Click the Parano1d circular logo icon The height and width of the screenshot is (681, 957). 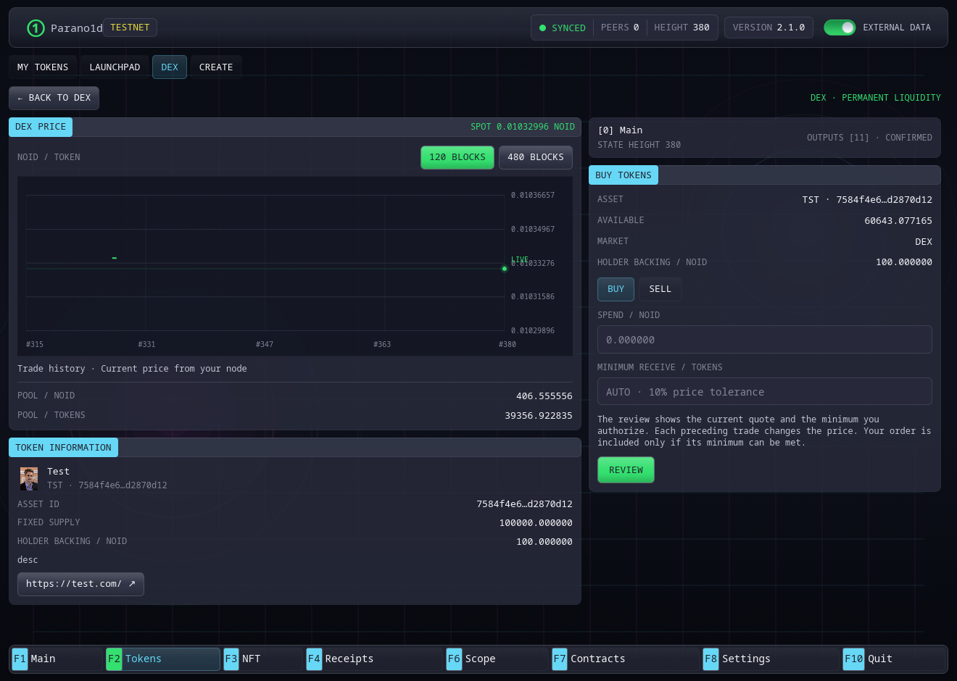(x=36, y=28)
